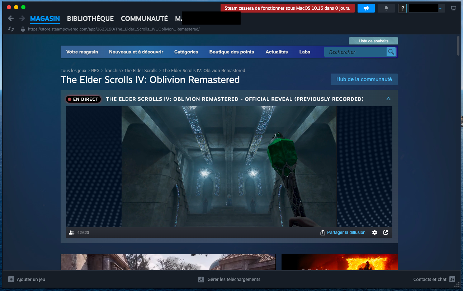Open broadcast settings gear

[x=375, y=233]
